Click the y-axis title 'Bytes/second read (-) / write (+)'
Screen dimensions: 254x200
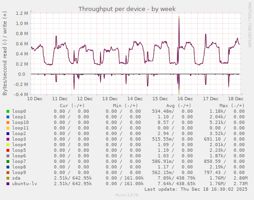(x=5, y=53)
